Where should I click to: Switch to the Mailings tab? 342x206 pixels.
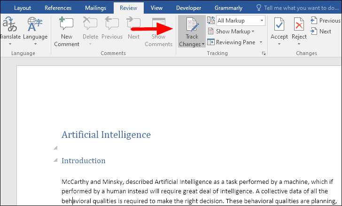point(95,8)
